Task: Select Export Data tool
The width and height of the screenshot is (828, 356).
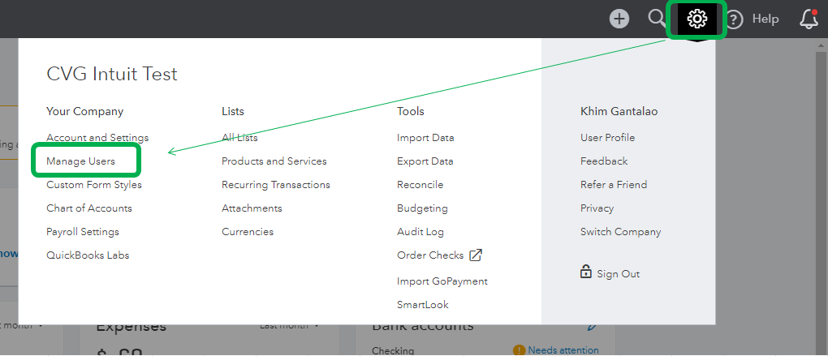Action: coord(425,161)
